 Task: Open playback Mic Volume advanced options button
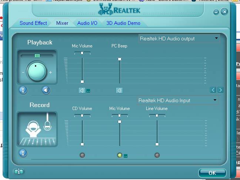tap(88, 91)
